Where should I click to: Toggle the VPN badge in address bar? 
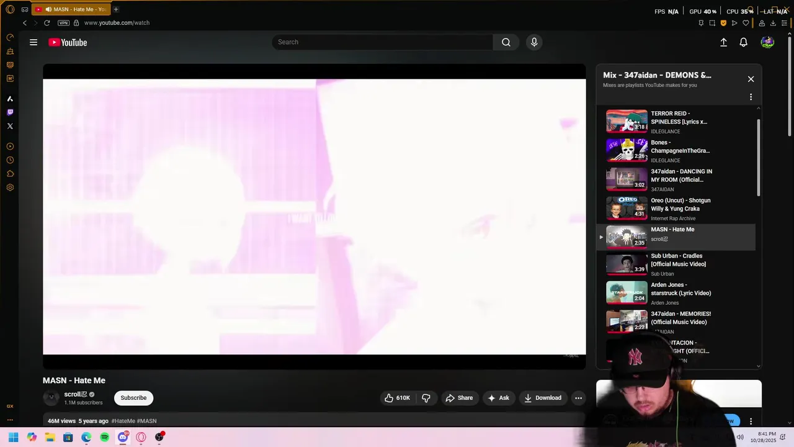[63, 23]
